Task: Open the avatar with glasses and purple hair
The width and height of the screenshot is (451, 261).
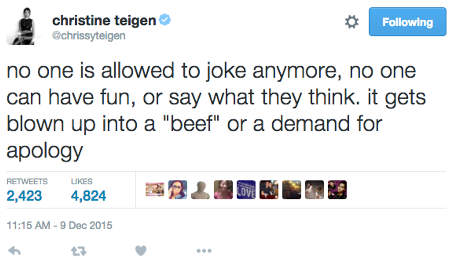Action: tap(178, 189)
